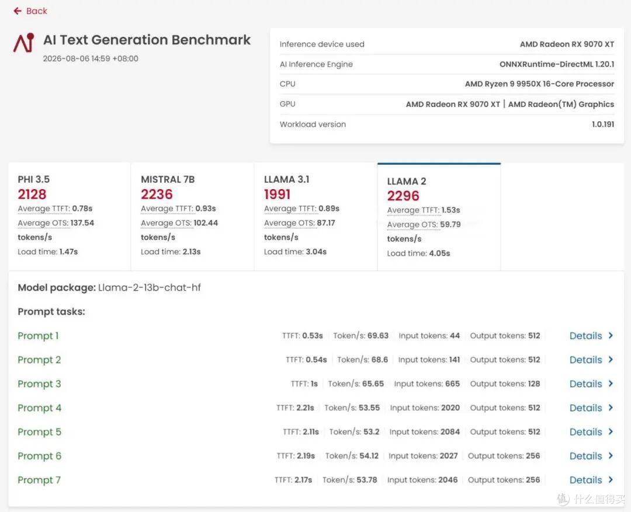Click the MISTRAL 7B score 2236
The image size is (631, 512).
pyautogui.click(x=157, y=194)
